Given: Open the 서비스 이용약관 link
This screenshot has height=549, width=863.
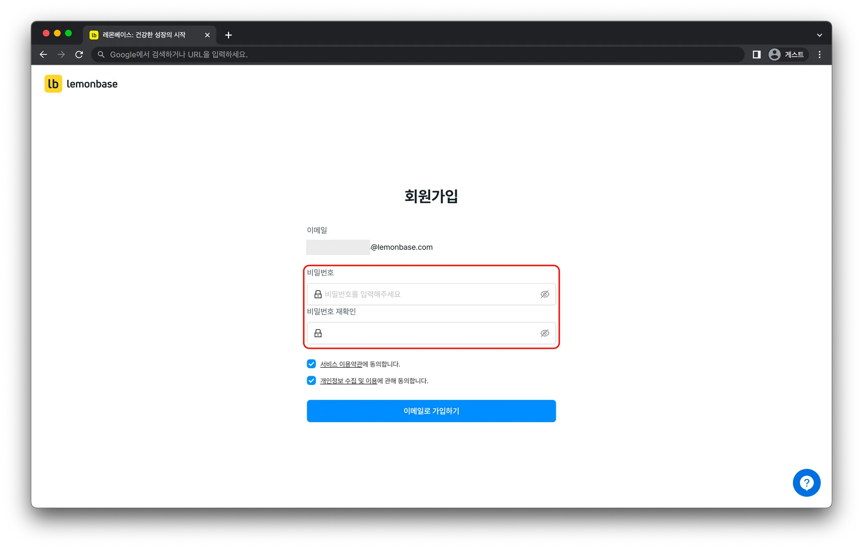Looking at the screenshot, I should tap(341, 364).
